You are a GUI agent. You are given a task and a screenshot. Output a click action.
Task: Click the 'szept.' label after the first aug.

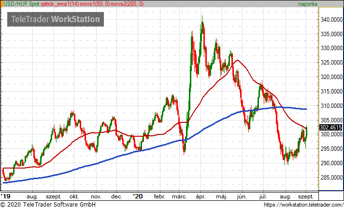[x=54, y=196]
